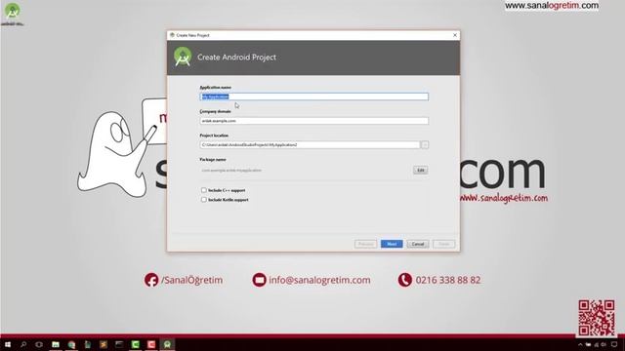
Task: Close the Create New Project dialog
Action: 455,35
